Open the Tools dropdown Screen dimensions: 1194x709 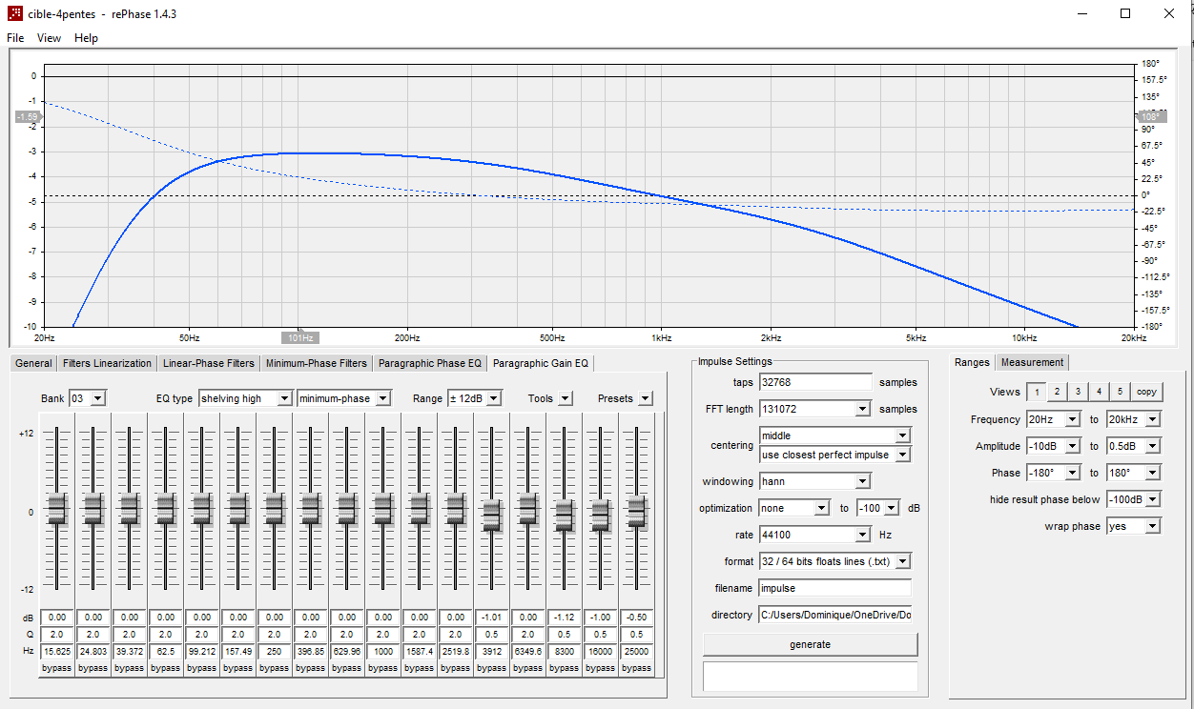pos(566,398)
